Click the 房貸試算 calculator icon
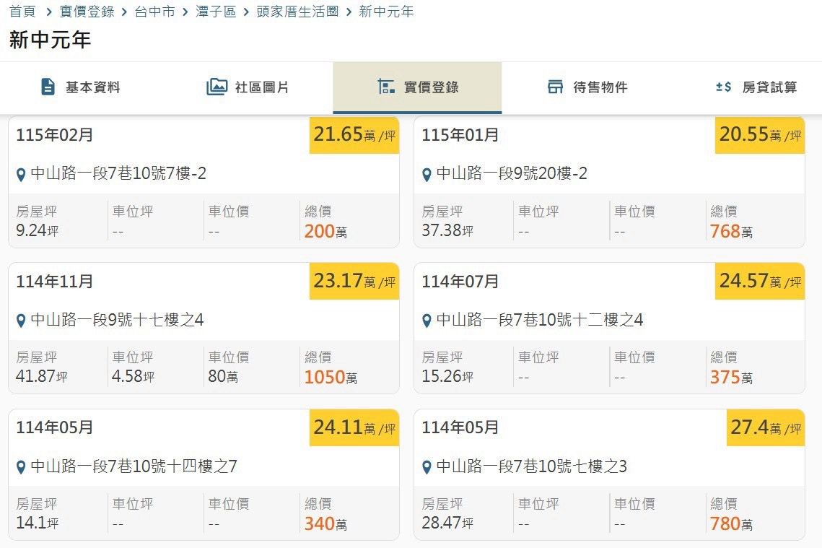 (723, 87)
